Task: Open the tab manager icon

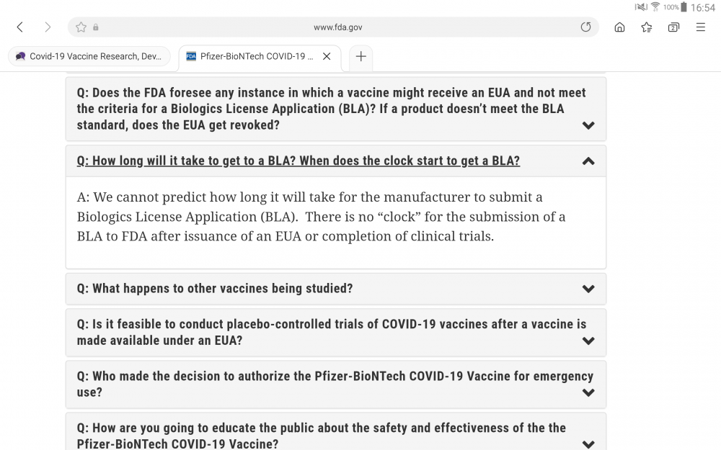Action: point(673,27)
